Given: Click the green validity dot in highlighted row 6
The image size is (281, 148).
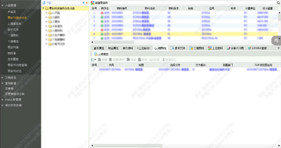Looking at the screenshot, I should [102, 34].
